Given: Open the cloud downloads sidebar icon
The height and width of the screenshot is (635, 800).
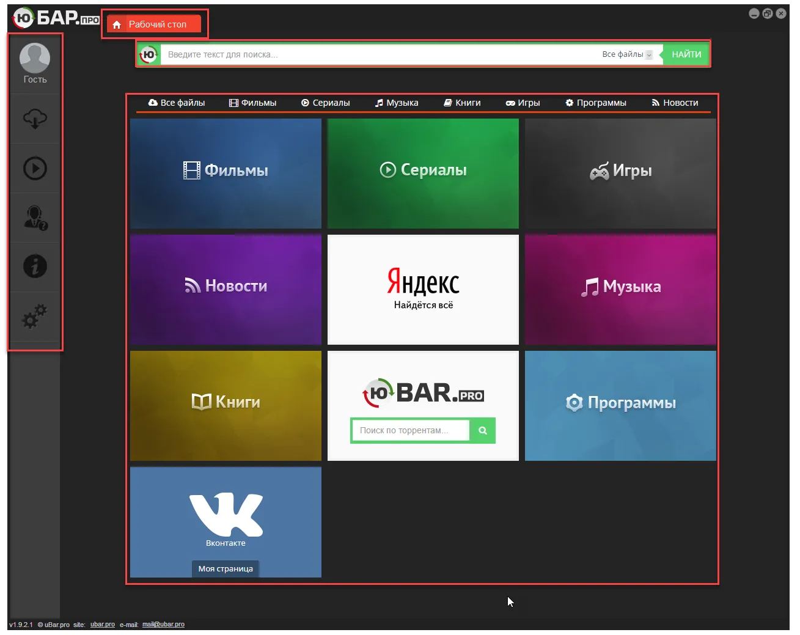Looking at the screenshot, I should click(x=35, y=119).
